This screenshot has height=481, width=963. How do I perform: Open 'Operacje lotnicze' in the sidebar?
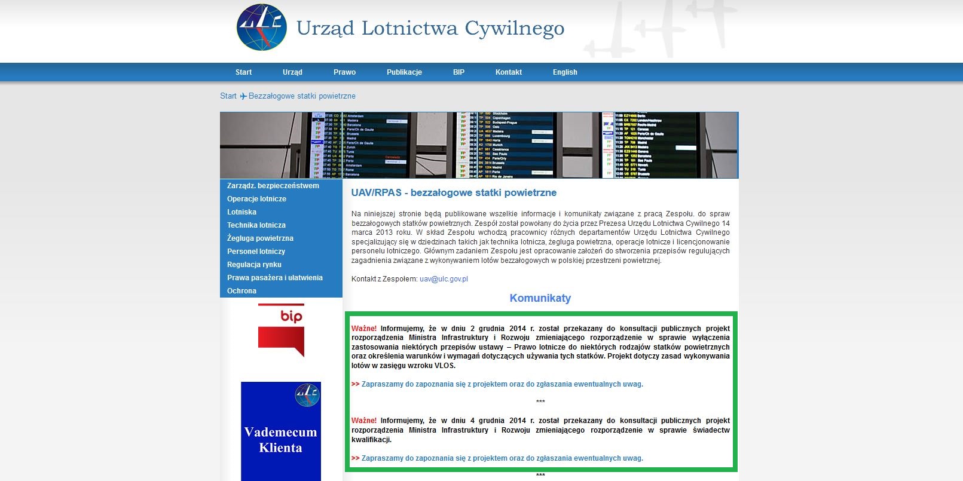pos(256,199)
